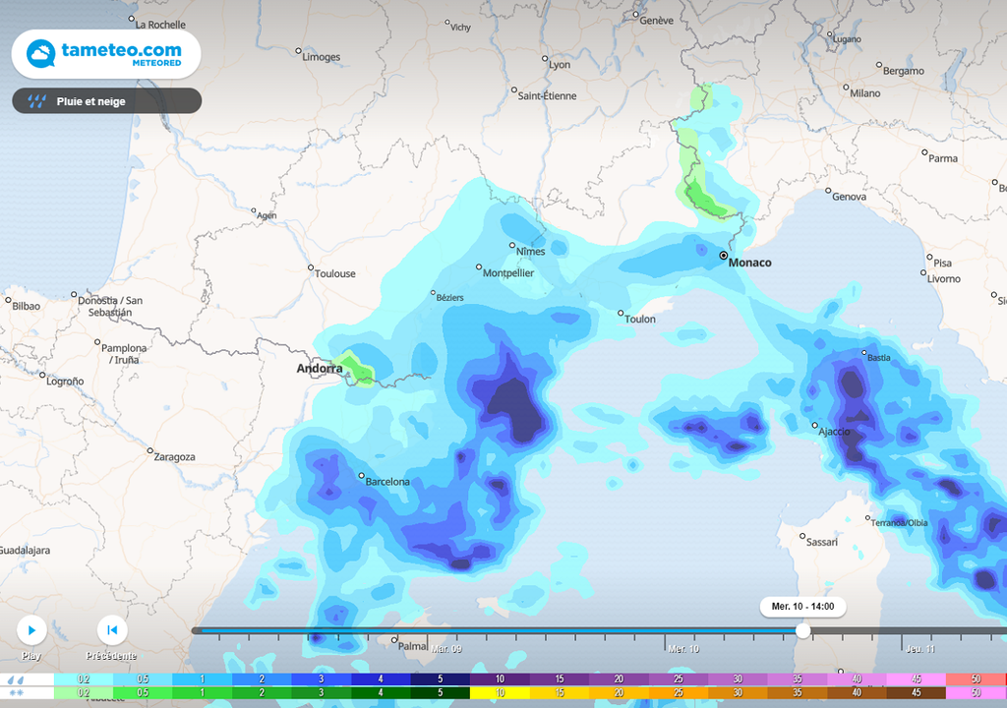Click the 'Mer. 10 - 14:00' timestamp label
The image size is (1007, 708).
coord(802,607)
